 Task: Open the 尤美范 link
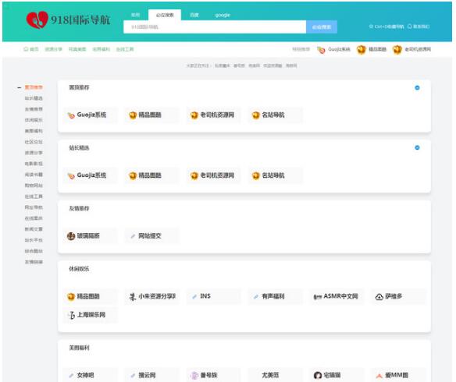(270, 375)
